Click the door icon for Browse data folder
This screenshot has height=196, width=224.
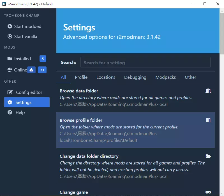pyautogui.click(x=208, y=91)
